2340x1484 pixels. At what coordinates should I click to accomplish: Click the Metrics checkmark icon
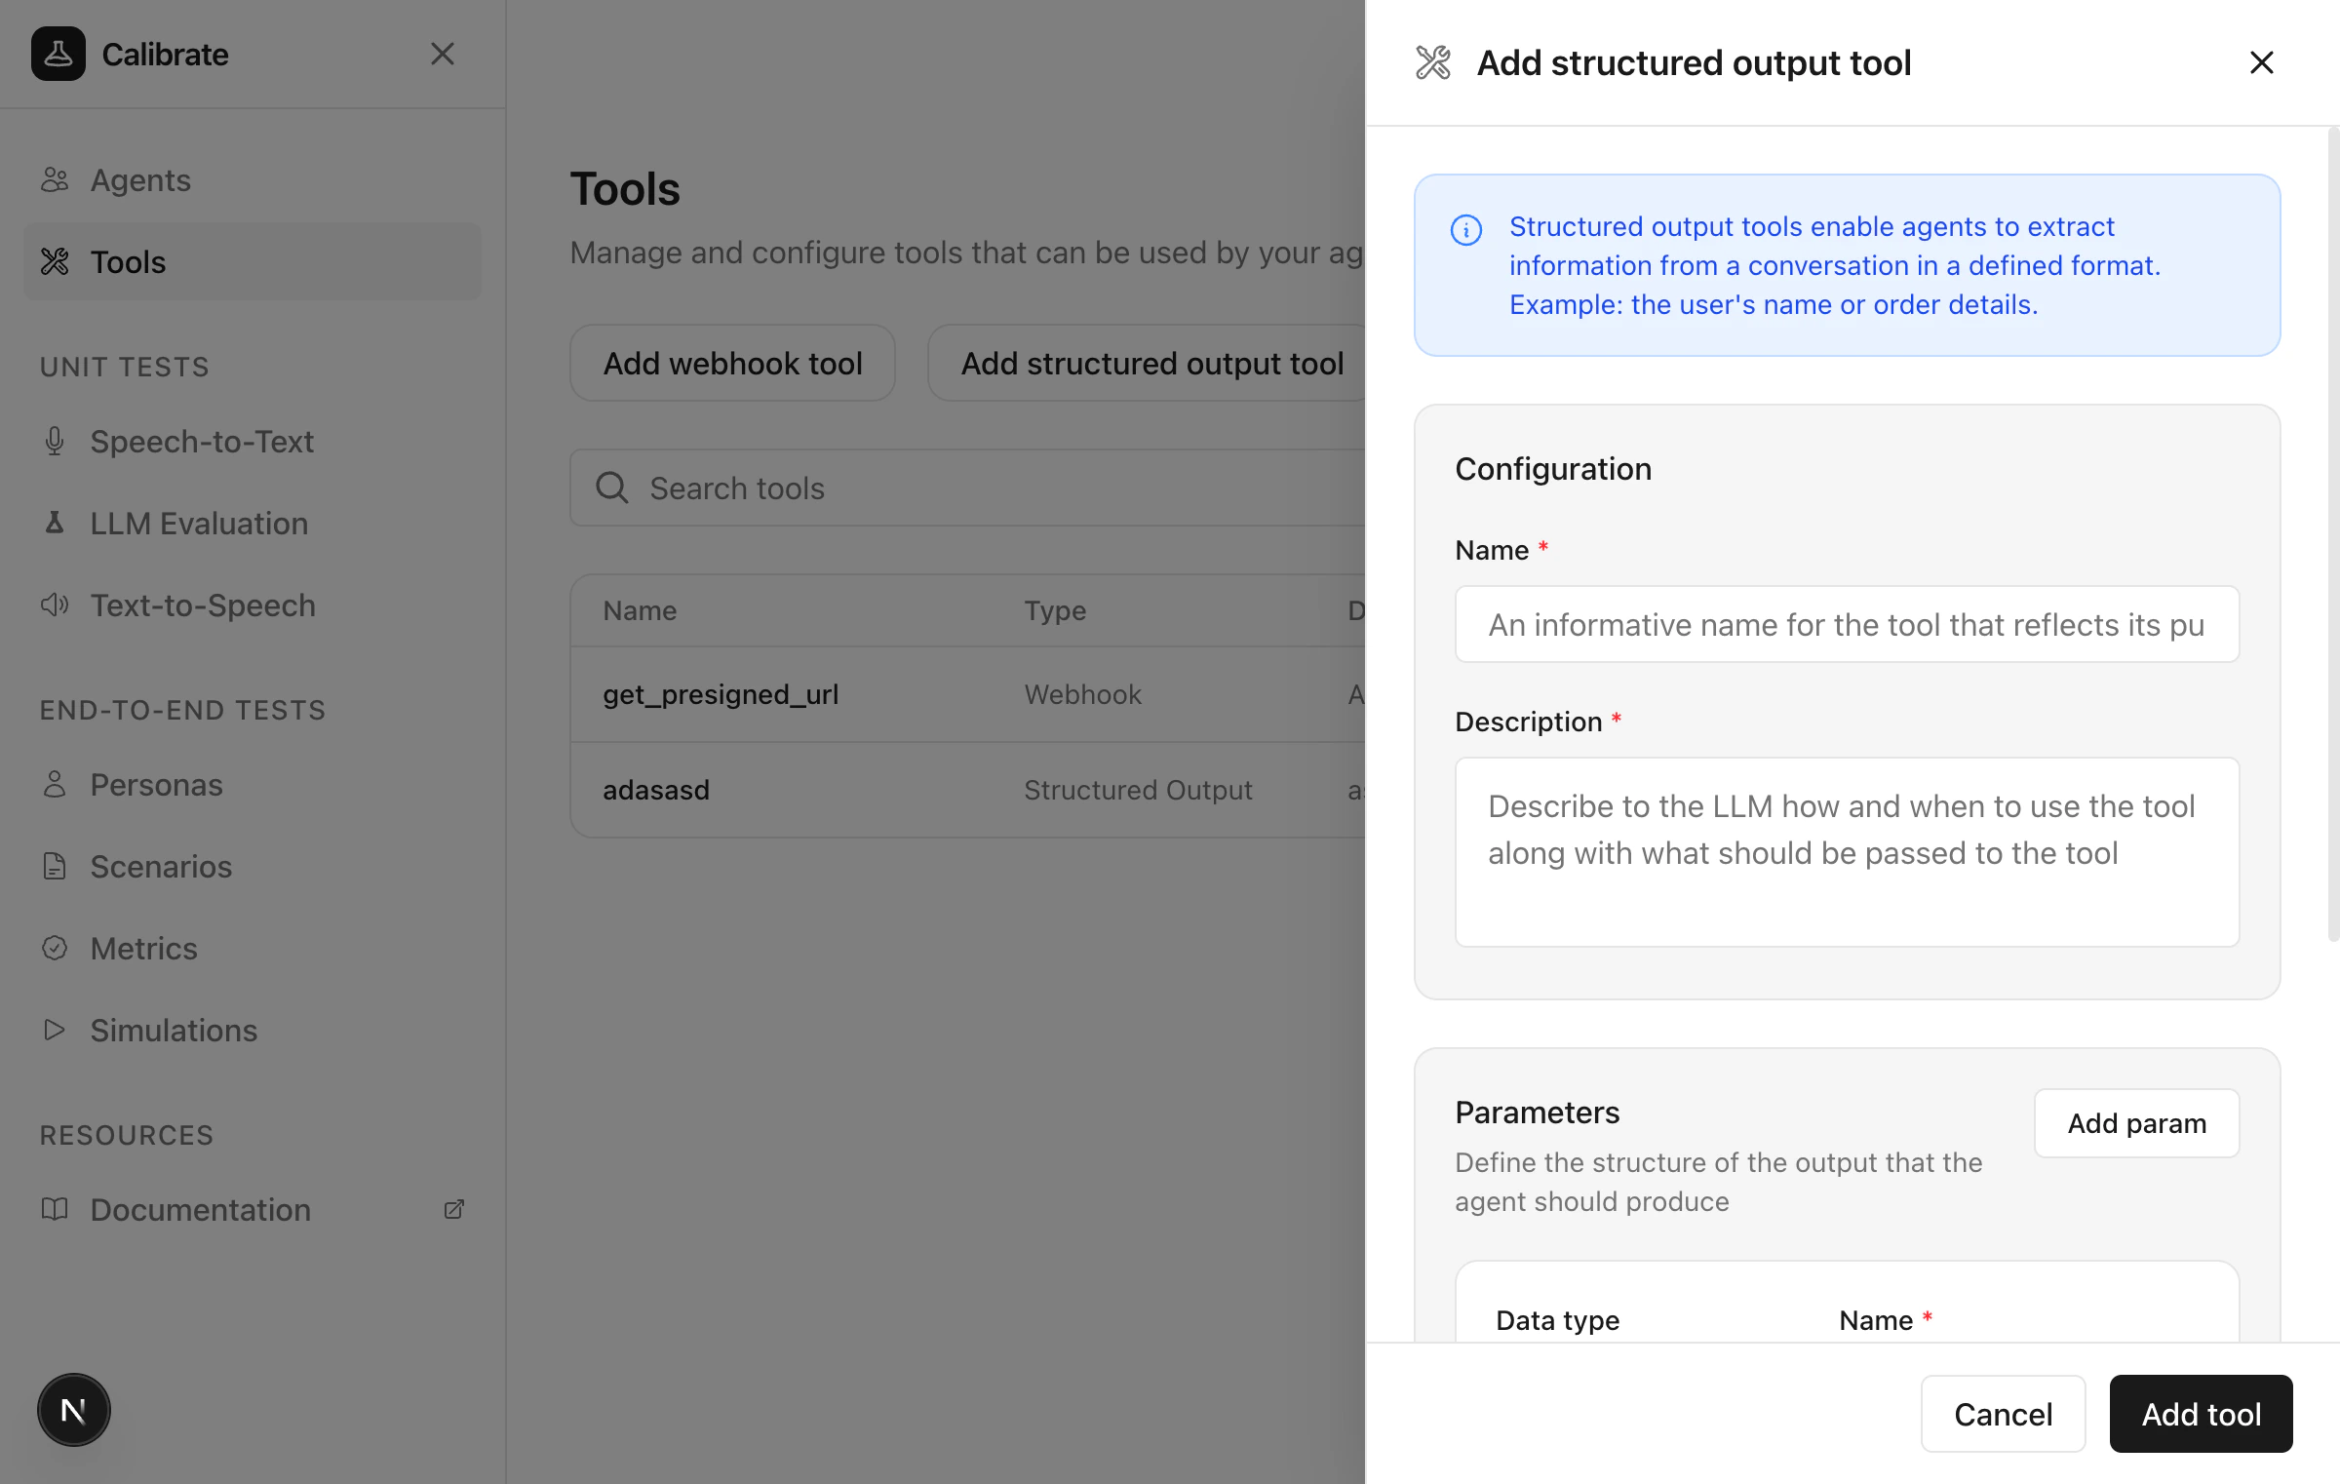tap(55, 948)
